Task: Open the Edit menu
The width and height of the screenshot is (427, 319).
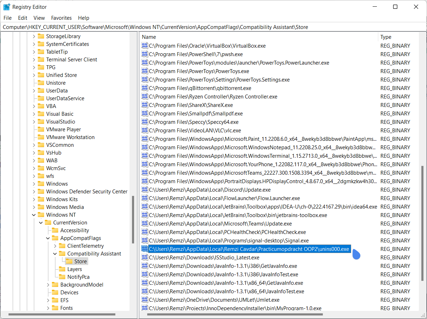Action: [23, 18]
